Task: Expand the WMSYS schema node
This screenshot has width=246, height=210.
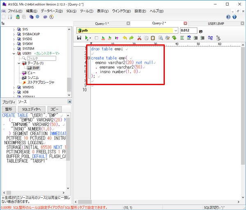Action: point(14,88)
